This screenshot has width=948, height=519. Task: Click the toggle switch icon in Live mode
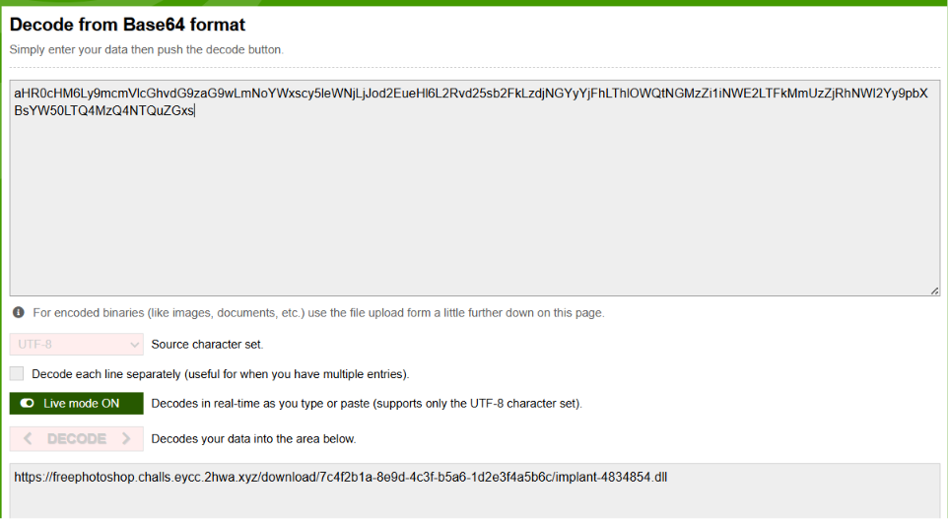(x=28, y=404)
